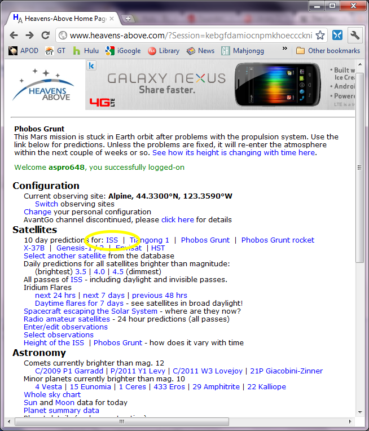This screenshot has width=369, height=431.
Task: Open the GT bookmark
Action: click(55, 51)
